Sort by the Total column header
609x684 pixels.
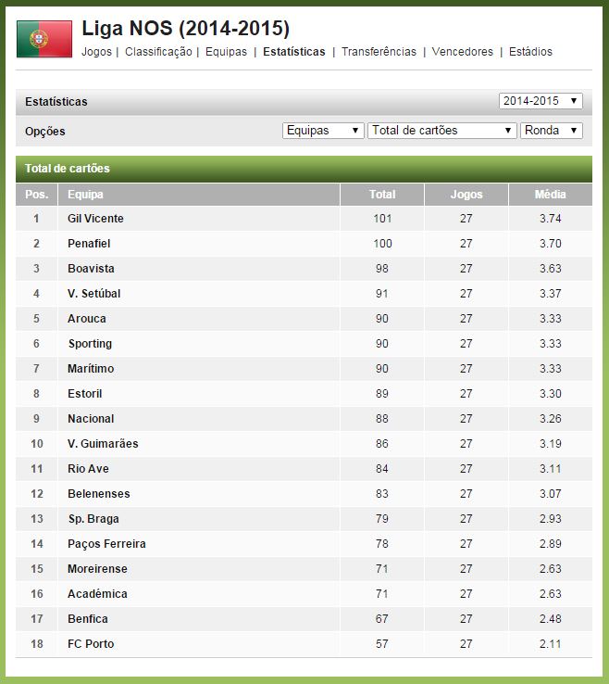(x=382, y=194)
